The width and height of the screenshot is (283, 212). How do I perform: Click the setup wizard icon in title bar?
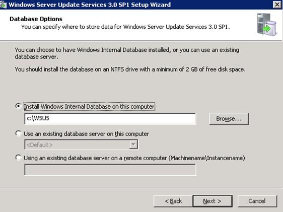pos(3,5)
